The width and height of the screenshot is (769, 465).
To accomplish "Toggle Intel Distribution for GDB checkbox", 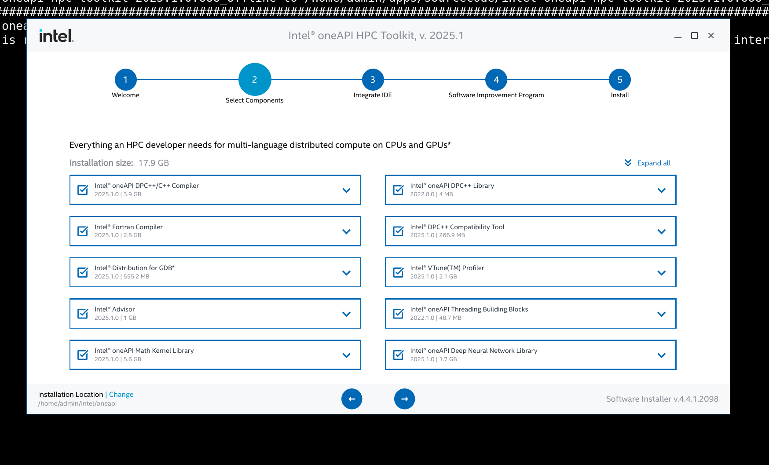I will [83, 272].
